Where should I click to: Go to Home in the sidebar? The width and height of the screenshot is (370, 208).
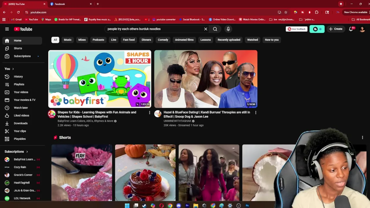tap(22, 40)
